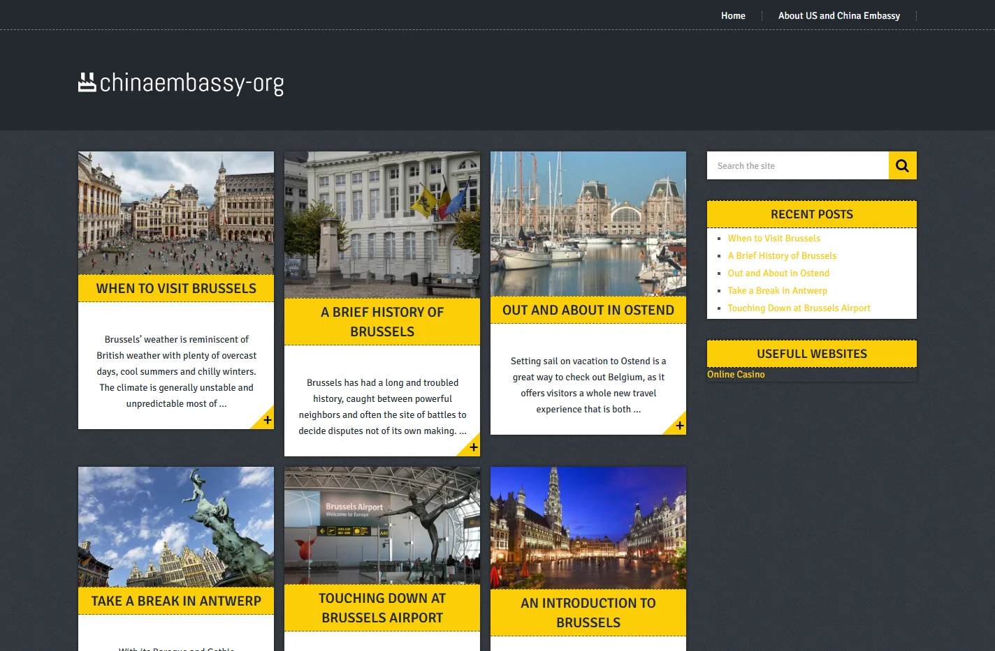Screen dimensions: 995x651
Task: Click the search magnifier icon button
Action: [902, 165]
